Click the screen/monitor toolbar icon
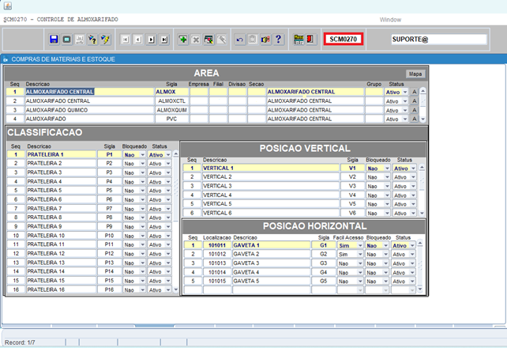Viewport: 507px width, 348px height. [x=66, y=40]
